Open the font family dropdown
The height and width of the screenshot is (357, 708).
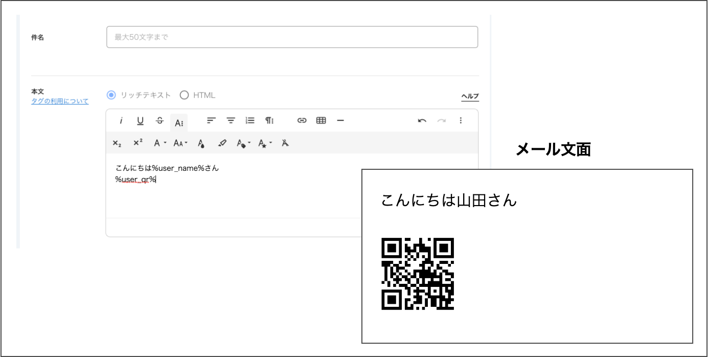click(x=160, y=143)
